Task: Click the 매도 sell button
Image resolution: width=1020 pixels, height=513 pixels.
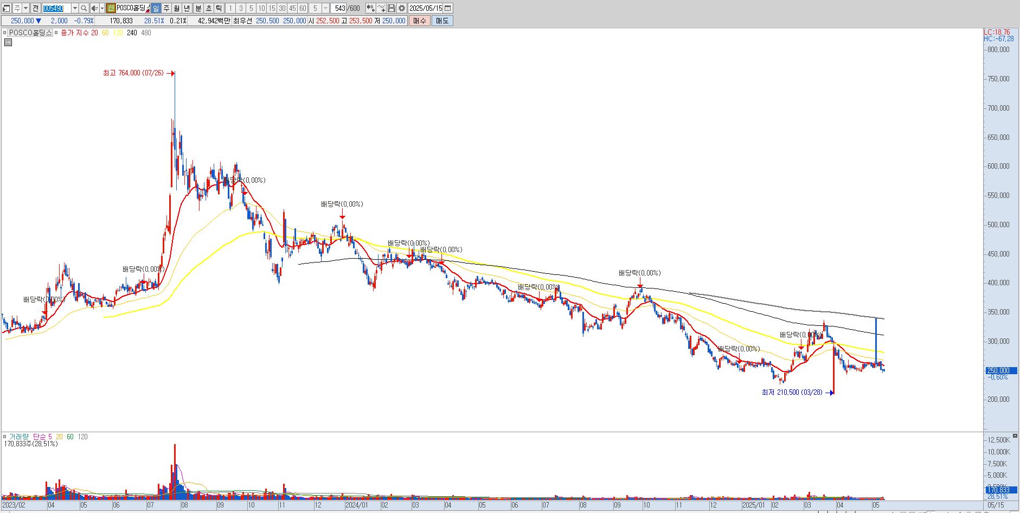Action: tap(442, 21)
